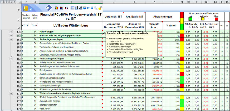Screen dimensions: 230x111
Task: Select outline level 1 button
Action: 2,2
